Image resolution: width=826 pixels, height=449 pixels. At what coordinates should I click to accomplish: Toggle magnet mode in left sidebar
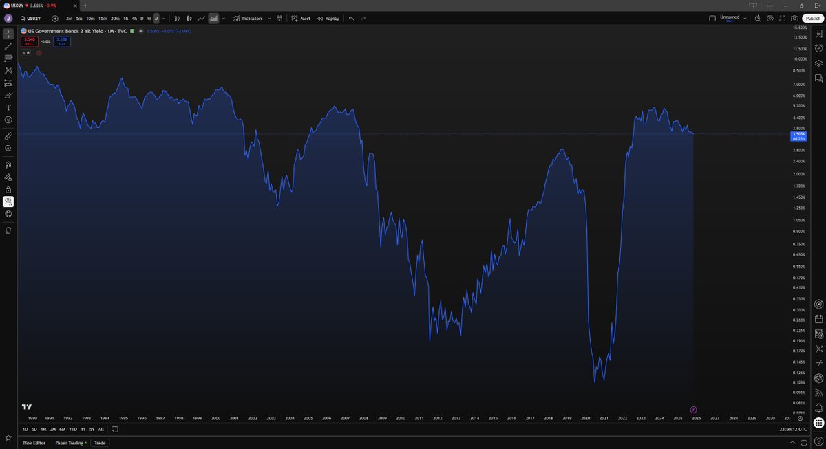(x=8, y=165)
